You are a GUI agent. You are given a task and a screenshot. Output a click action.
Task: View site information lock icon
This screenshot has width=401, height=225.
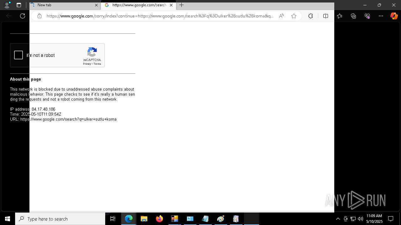pyautogui.click(x=39, y=16)
